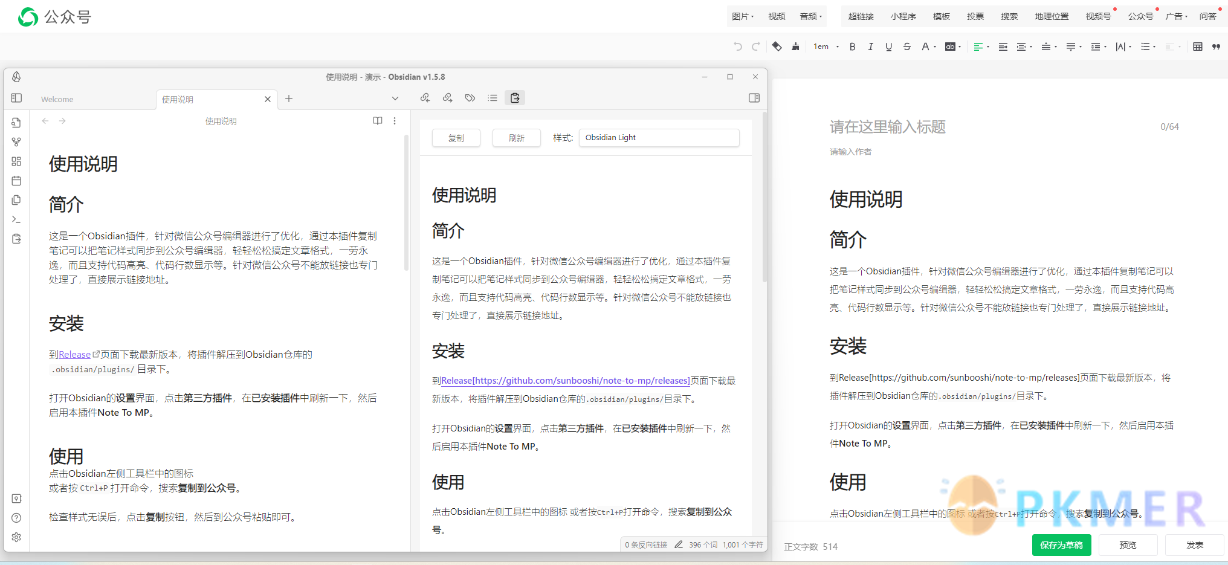
Task: Toggle underline formatting in WeChat editor
Action: (x=888, y=47)
